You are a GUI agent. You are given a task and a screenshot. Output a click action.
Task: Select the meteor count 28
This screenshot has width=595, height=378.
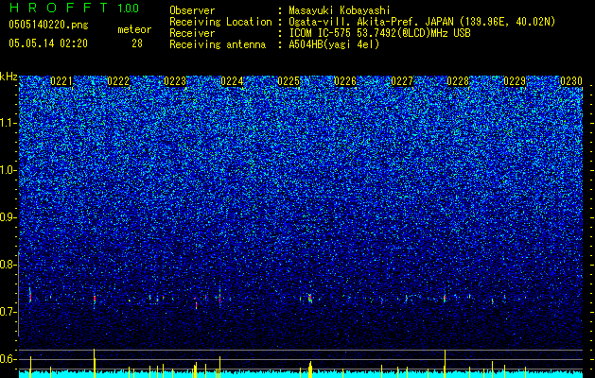(137, 43)
